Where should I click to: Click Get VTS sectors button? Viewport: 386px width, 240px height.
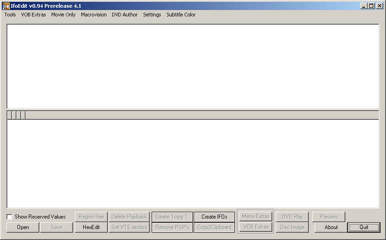129,227
